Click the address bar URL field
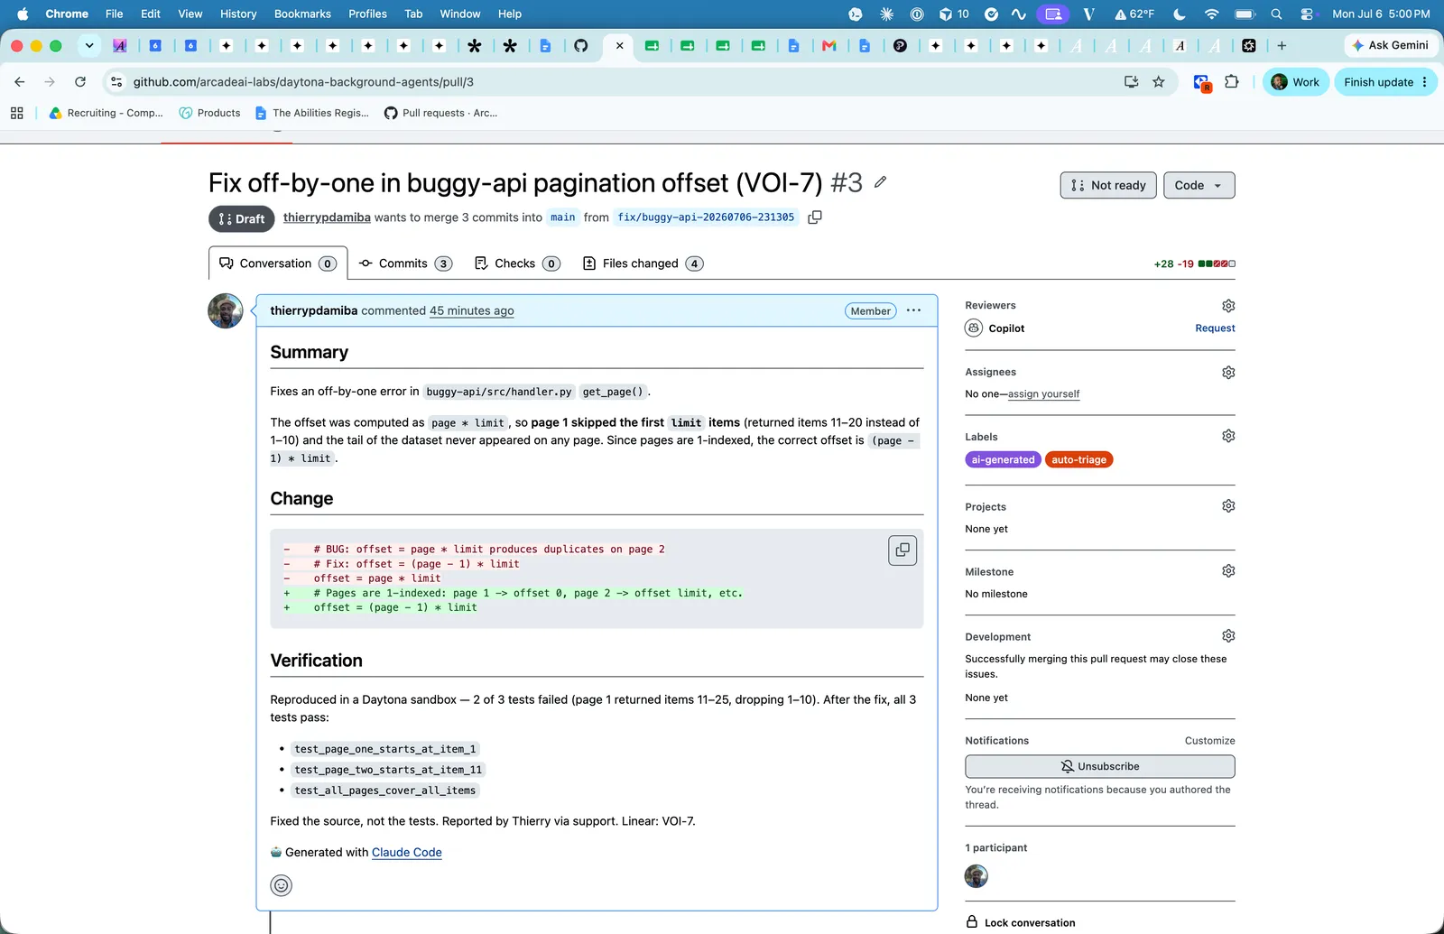Image resolution: width=1444 pixels, height=934 pixels. (x=623, y=82)
